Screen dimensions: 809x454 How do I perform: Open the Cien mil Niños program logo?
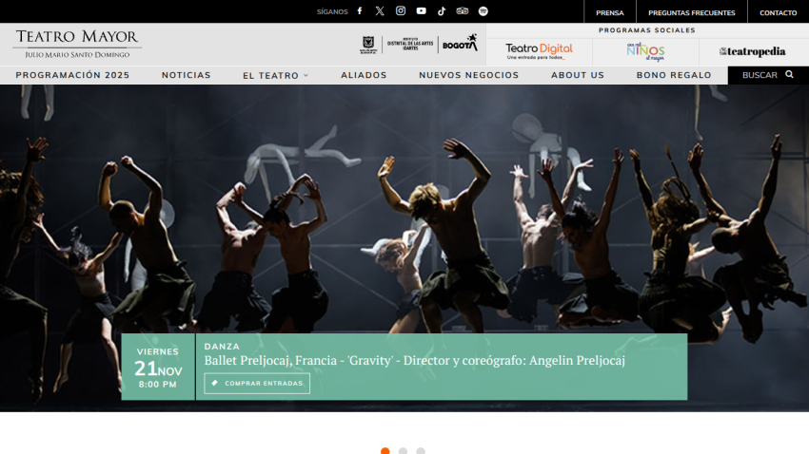click(645, 51)
